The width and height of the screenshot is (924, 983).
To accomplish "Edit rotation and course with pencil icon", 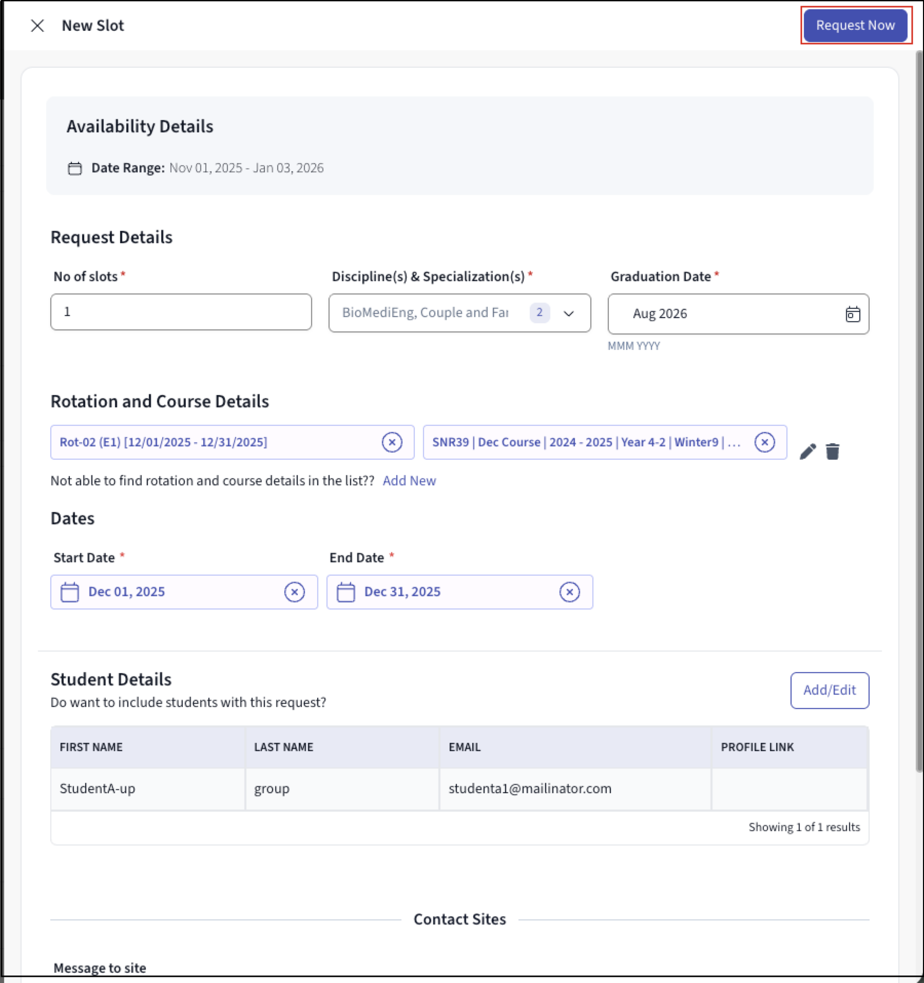I will point(807,451).
